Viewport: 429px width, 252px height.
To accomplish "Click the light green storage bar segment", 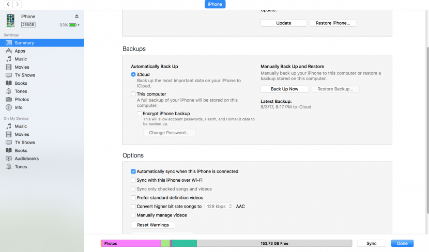I will [165, 243].
